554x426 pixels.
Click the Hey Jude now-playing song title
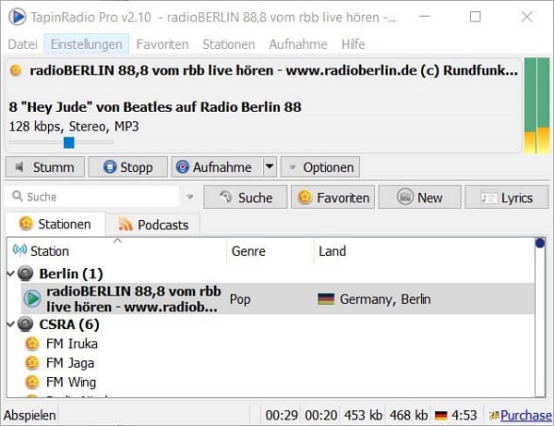pos(155,107)
